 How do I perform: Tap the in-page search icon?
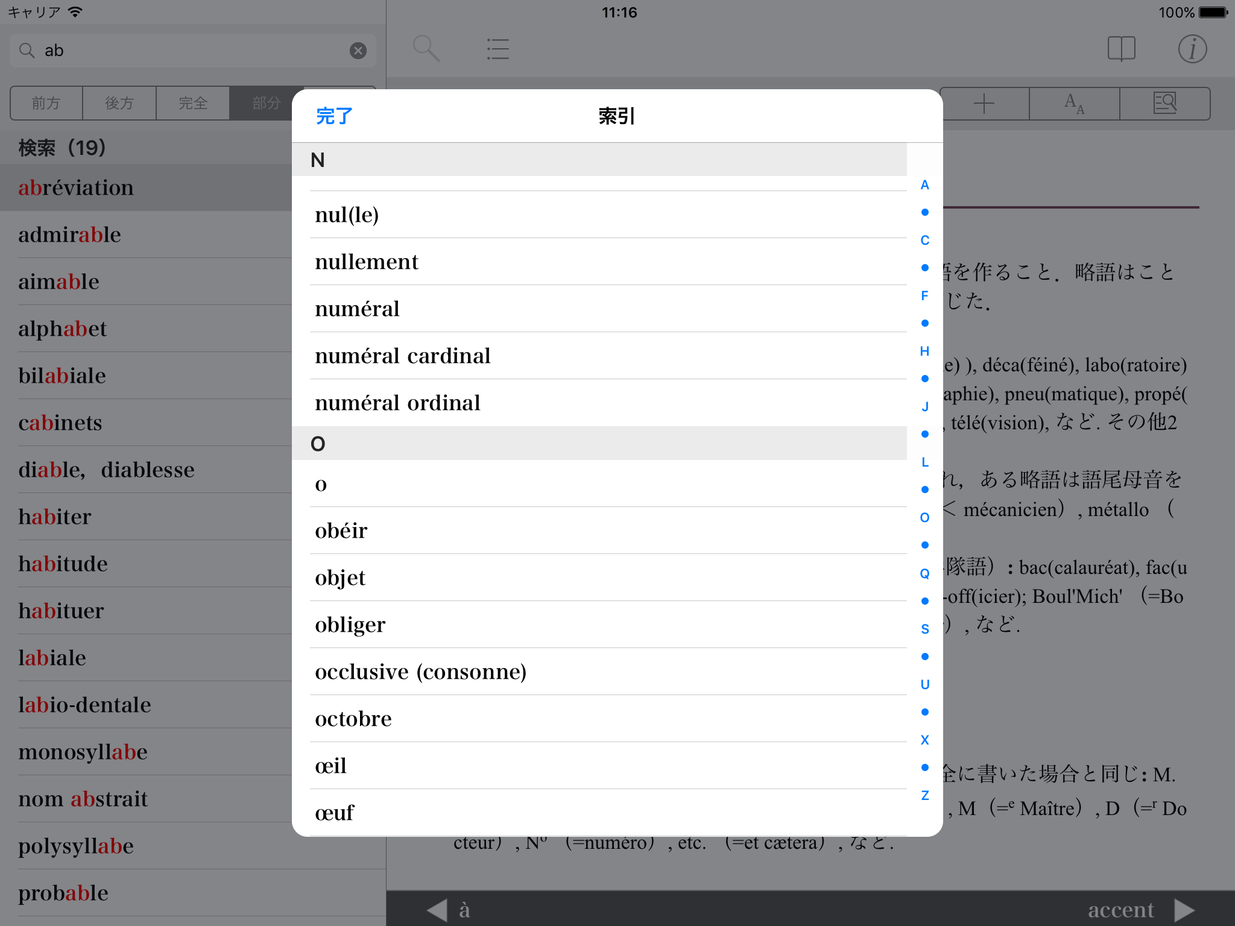[1164, 104]
